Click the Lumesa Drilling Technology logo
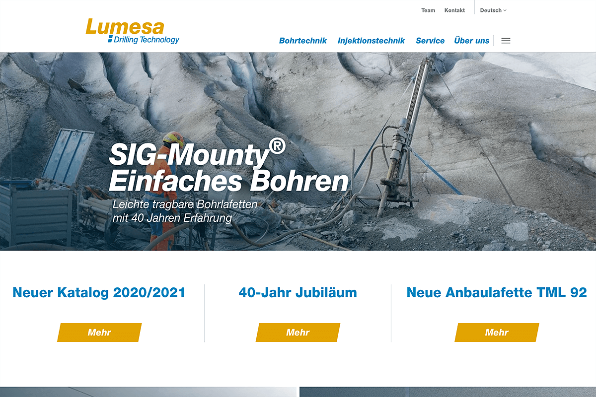Image resolution: width=596 pixels, height=397 pixels. click(x=133, y=31)
